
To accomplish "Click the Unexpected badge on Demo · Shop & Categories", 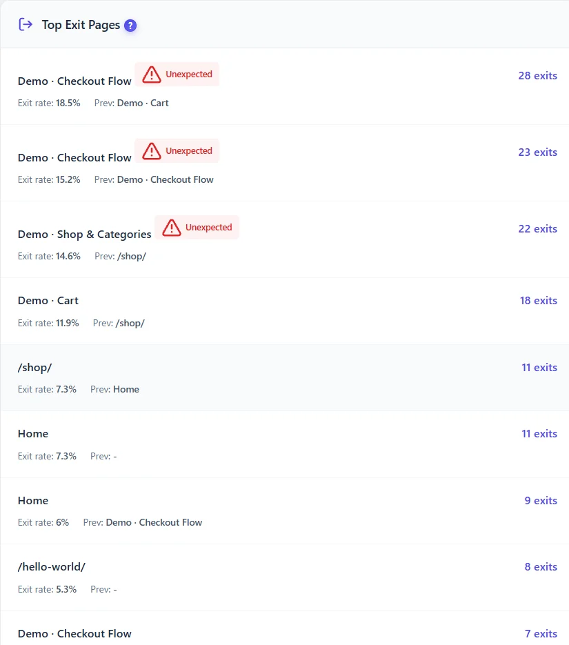I will click(197, 228).
